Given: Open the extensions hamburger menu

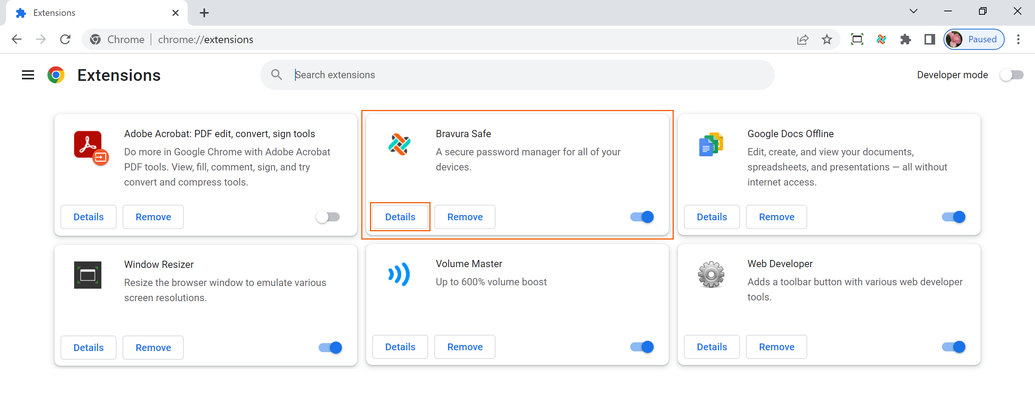Looking at the screenshot, I should point(28,75).
